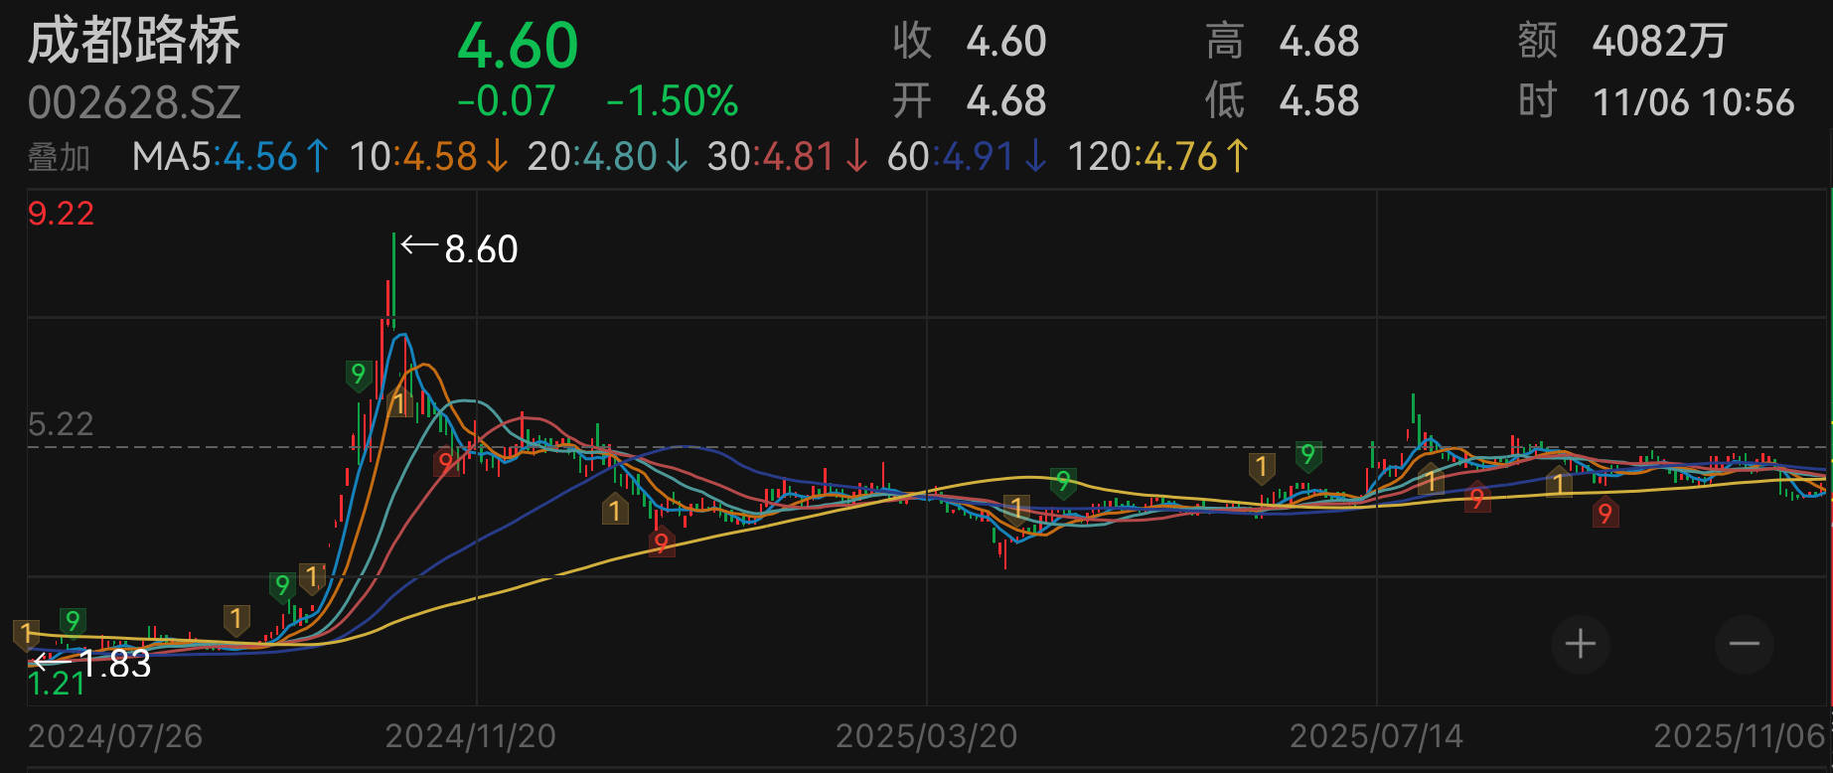Click the rightmost red 9 signal marker
Image resolution: width=1833 pixels, height=773 pixels.
1604,513
